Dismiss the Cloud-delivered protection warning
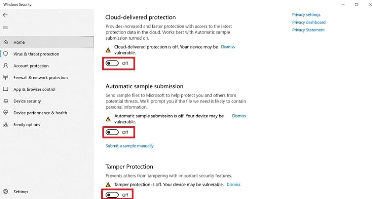 pos(228,47)
